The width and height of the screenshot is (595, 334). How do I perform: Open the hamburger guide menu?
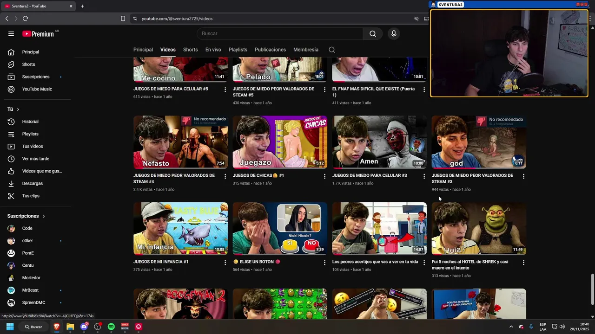(11, 33)
